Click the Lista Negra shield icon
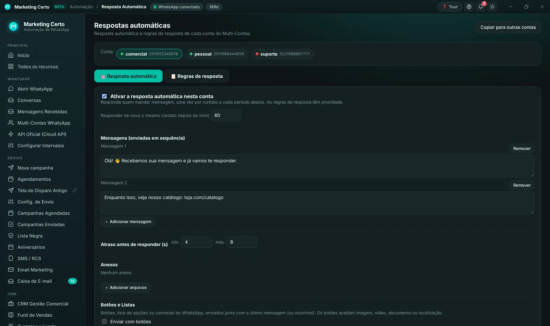 11,236
